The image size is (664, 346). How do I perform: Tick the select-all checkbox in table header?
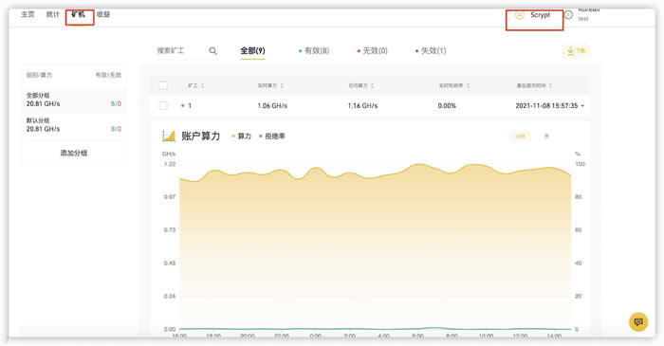163,85
